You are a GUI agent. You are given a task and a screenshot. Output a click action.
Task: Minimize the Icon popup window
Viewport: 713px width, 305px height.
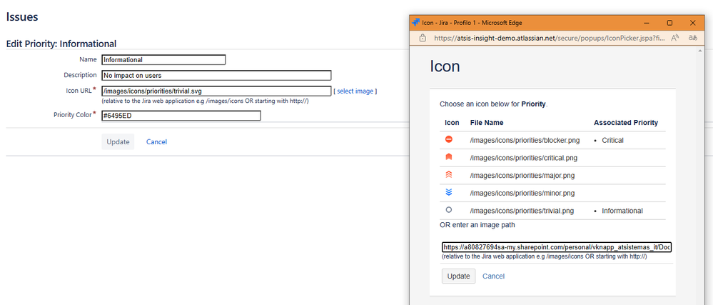(x=647, y=23)
